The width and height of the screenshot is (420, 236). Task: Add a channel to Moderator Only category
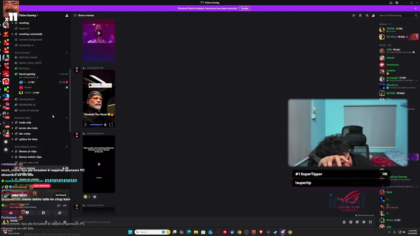point(67,118)
